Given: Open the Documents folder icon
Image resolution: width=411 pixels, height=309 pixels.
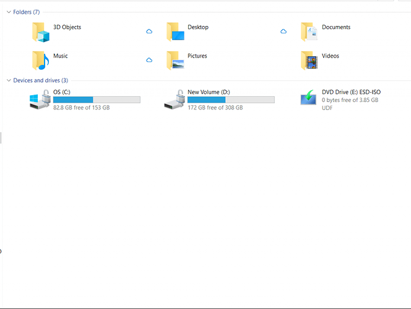Looking at the screenshot, I should point(309,32).
